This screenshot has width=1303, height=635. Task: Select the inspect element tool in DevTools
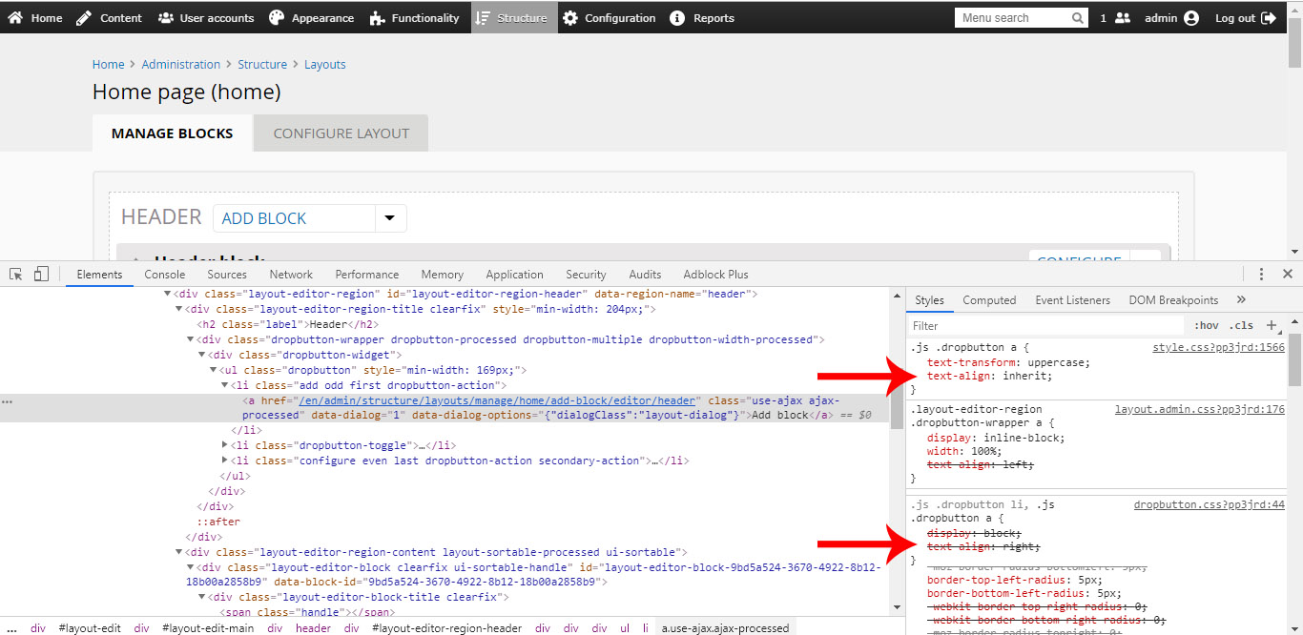coord(14,274)
